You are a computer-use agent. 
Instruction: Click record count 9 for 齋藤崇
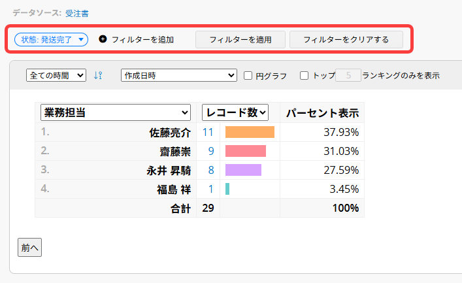pos(210,151)
